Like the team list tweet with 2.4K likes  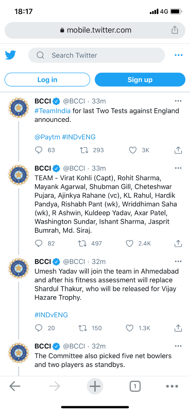129,243
